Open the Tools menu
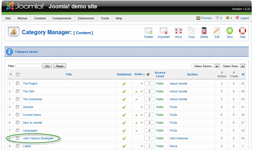 coord(105,18)
